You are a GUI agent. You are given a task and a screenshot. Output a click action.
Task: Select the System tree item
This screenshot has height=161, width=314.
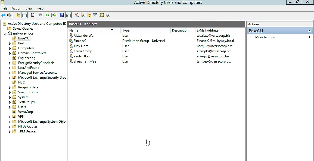23,97
